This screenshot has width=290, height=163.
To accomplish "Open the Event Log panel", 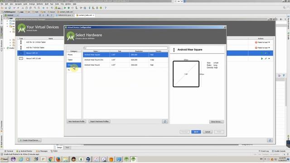I will click(264, 151).
